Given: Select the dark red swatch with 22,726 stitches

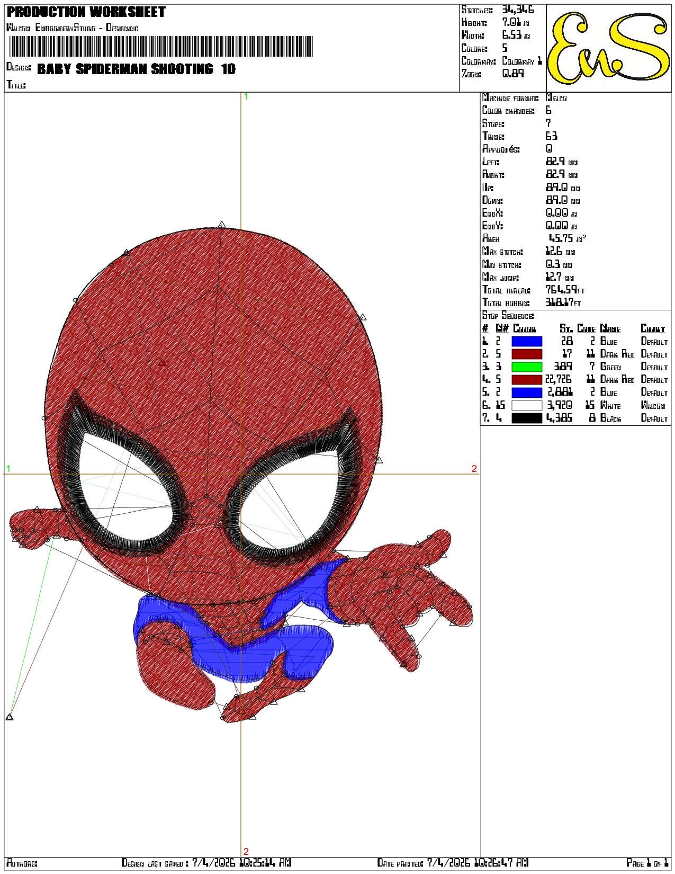Looking at the screenshot, I should [x=527, y=379].
